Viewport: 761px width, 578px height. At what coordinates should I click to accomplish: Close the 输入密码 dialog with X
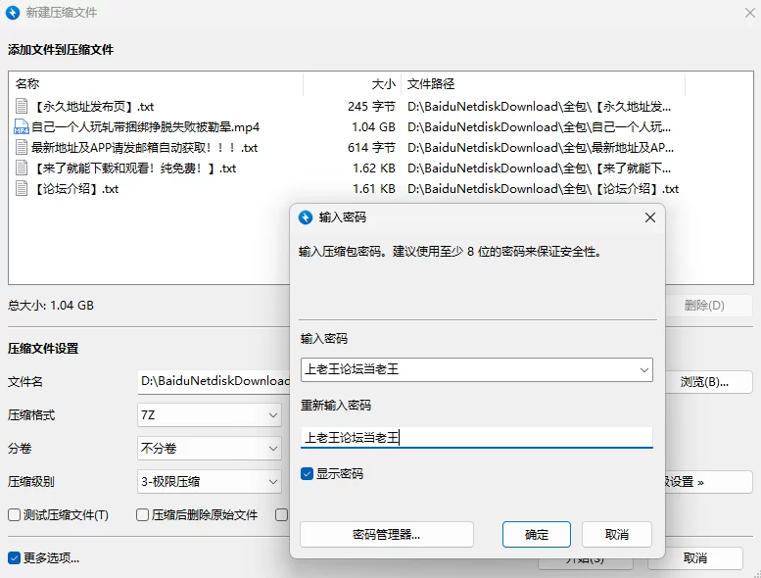point(649,217)
